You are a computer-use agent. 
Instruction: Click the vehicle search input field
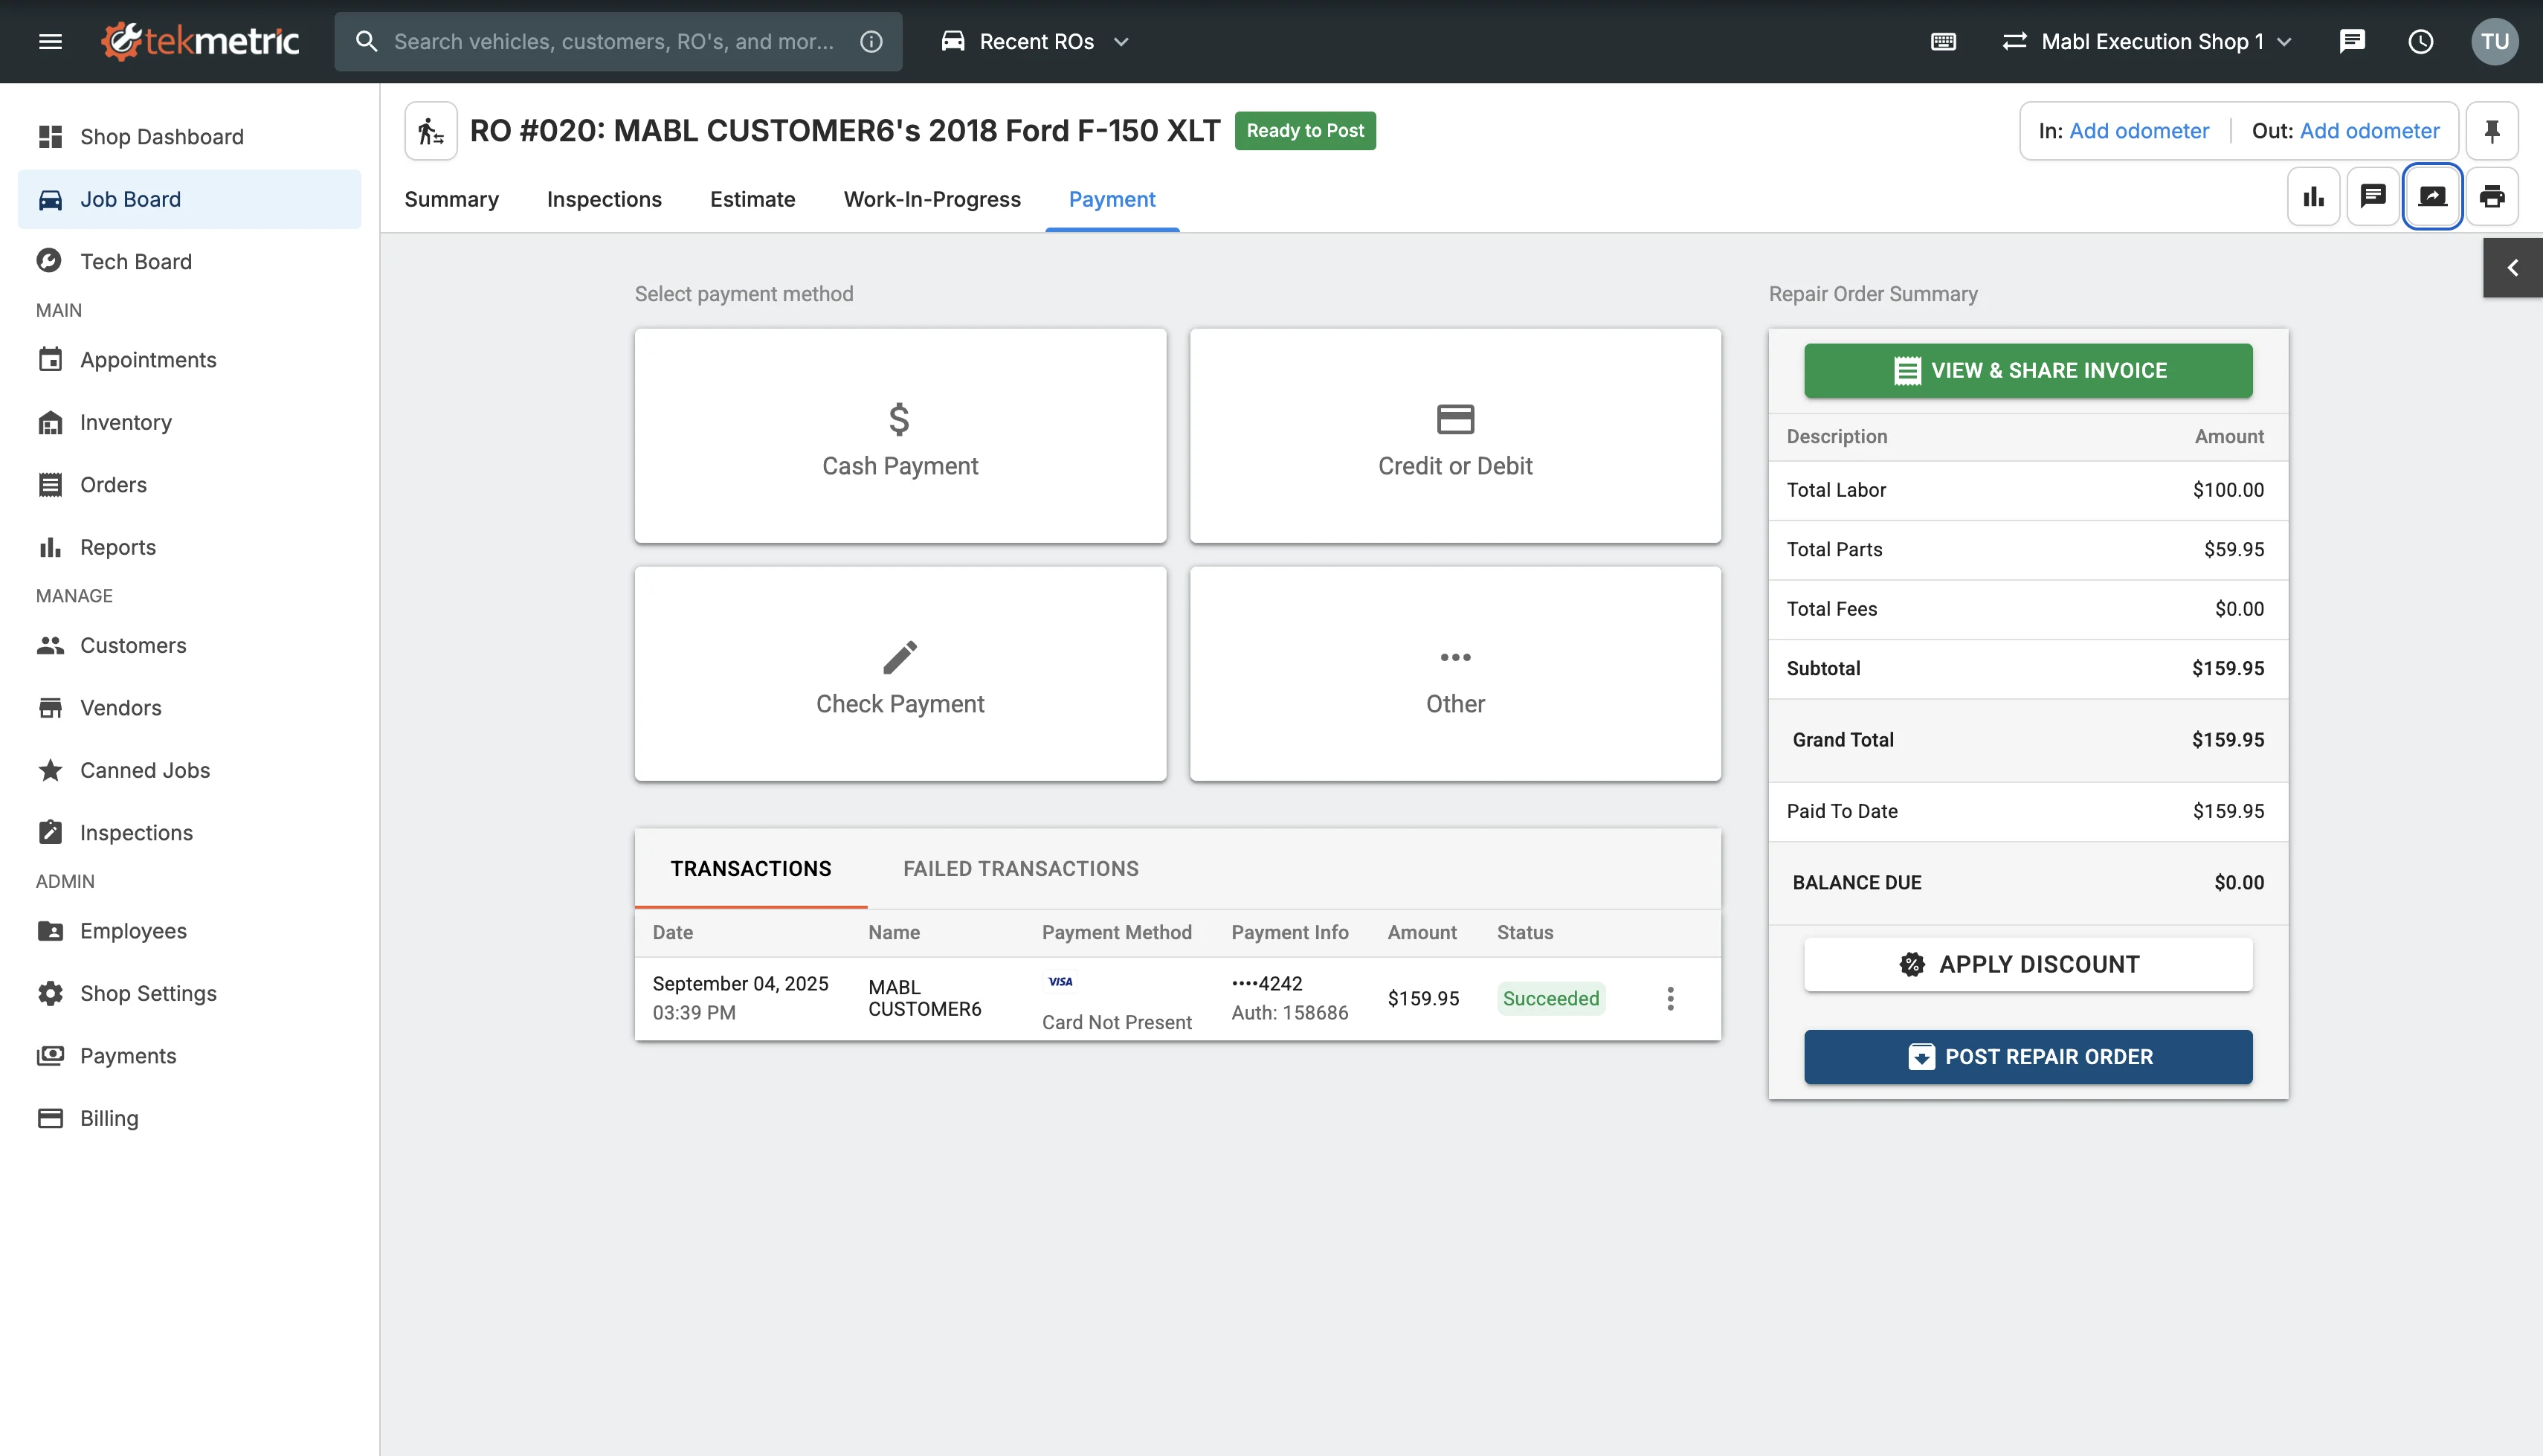tap(613, 41)
